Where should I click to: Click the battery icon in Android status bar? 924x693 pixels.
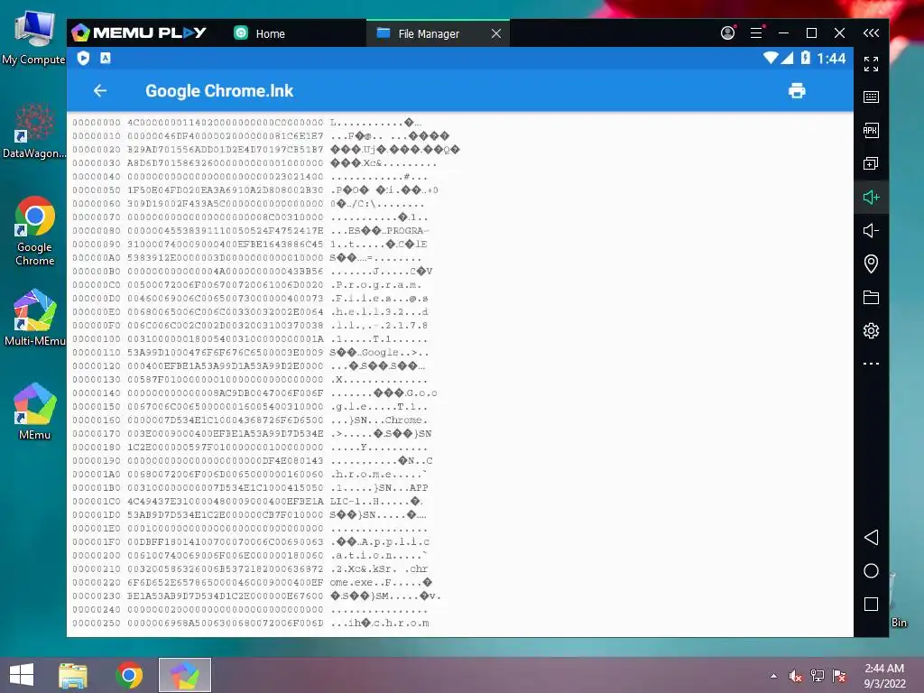(x=806, y=58)
